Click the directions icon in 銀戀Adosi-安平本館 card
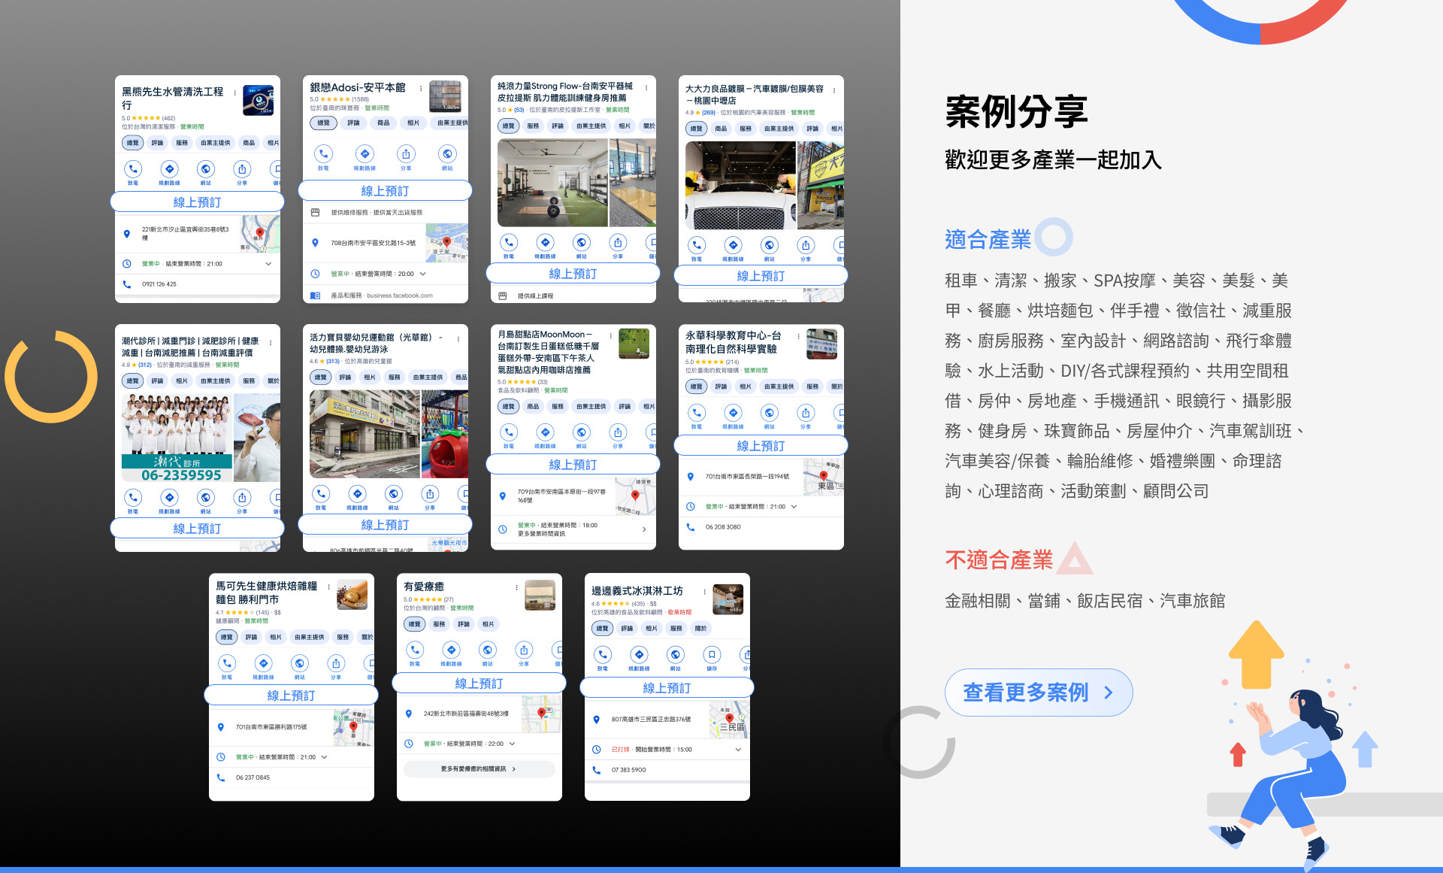This screenshot has height=873, width=1443. coord(365,154)
